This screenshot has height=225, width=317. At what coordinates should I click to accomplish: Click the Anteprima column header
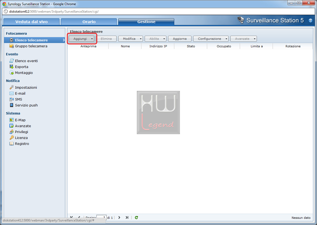click(x=88, y=46)
